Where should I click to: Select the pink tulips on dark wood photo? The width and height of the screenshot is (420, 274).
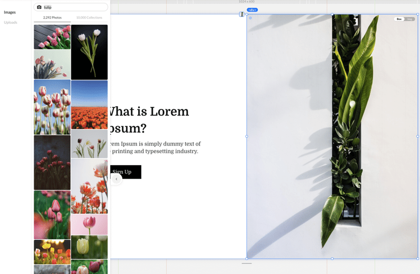(52, 37)
